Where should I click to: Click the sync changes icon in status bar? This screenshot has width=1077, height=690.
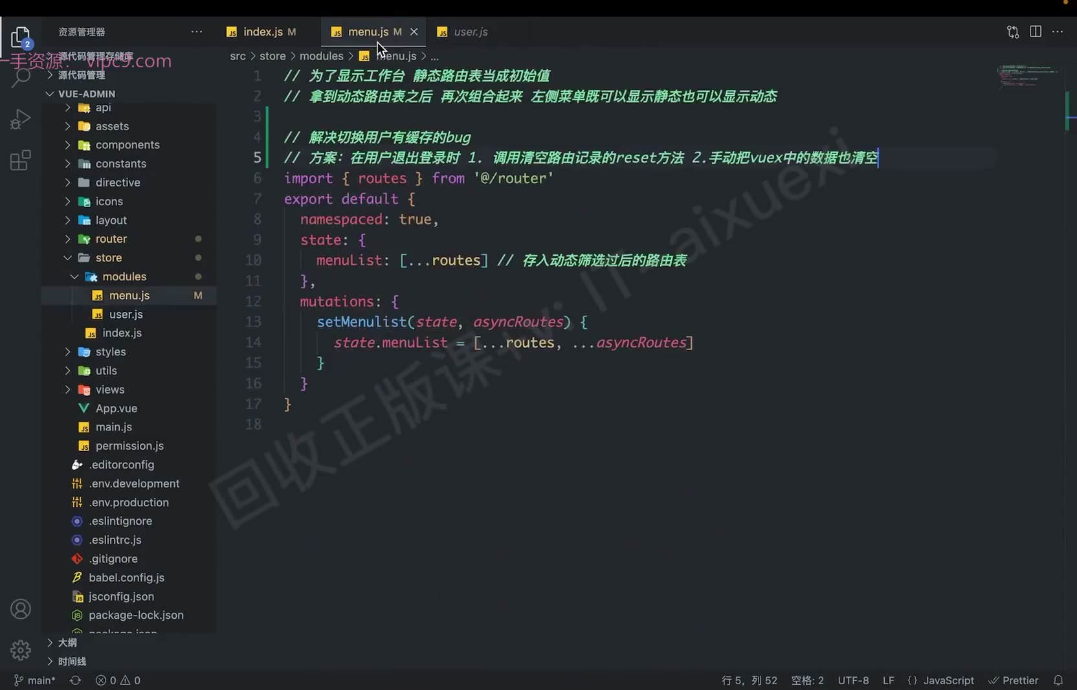click(76, 680)
